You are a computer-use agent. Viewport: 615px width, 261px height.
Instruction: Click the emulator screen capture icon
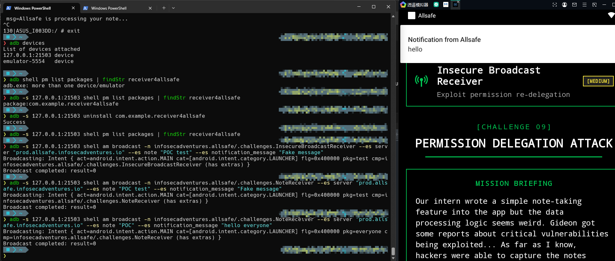555,5
